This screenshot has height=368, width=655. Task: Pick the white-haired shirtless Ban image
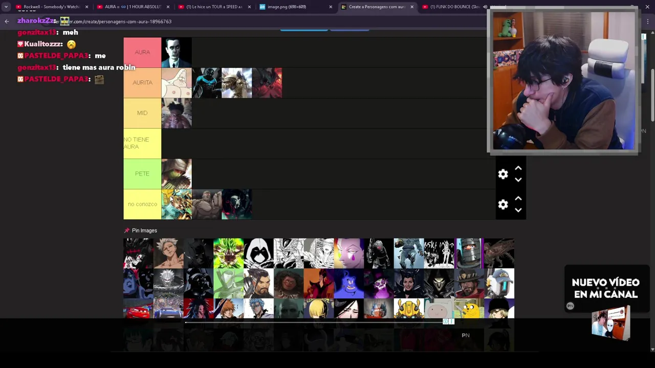pos(168,253)
